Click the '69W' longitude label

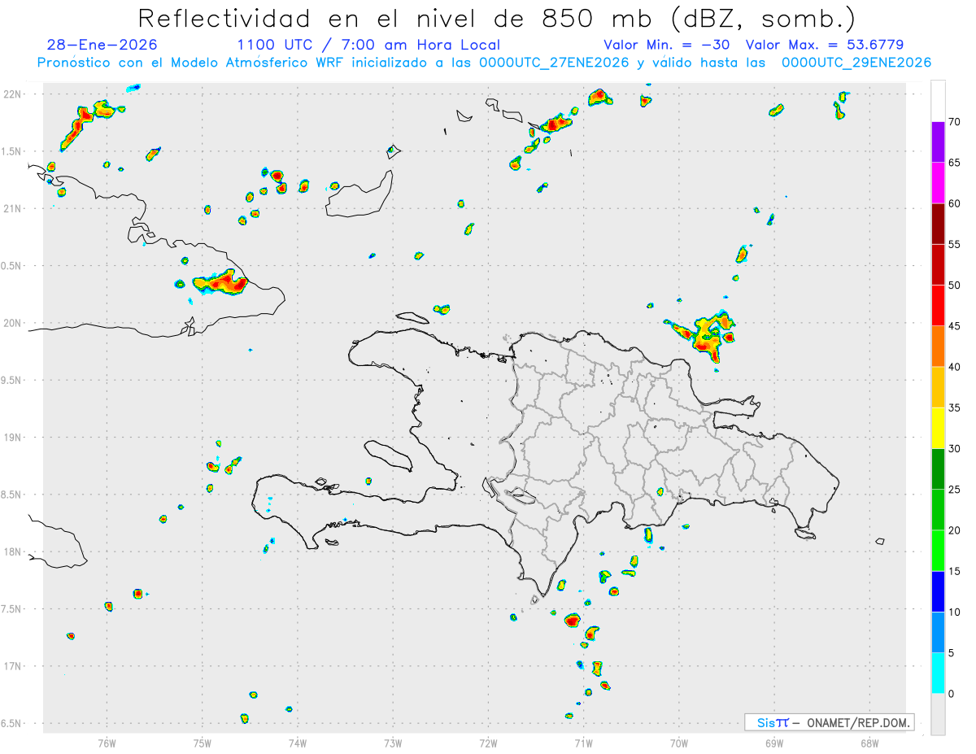[x=774, y=743]
